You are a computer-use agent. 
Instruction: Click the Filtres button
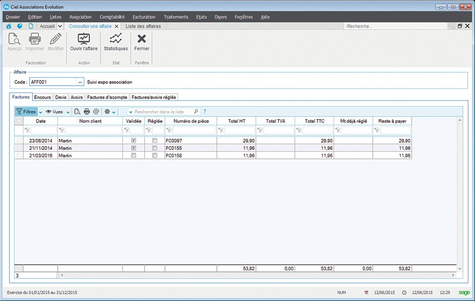(26, 112)
